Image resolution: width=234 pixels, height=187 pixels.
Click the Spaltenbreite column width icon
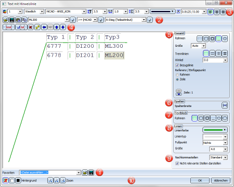pos(225,105)
